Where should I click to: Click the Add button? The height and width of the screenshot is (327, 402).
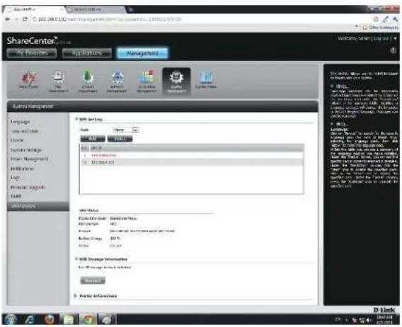[93, 139]
